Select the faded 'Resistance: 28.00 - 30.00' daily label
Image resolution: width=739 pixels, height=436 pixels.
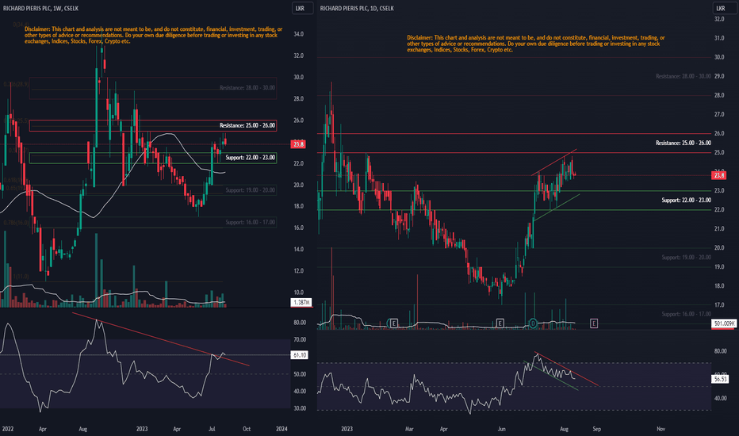pyautogui.click(x=683, y=76)
